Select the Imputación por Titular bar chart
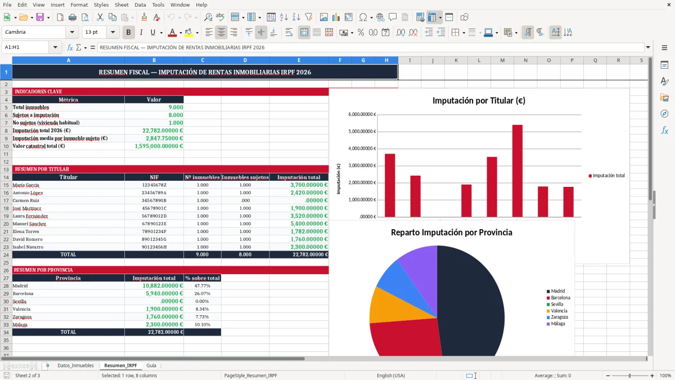Image resolution: width=675 pixels, height=380 pixels. (x=479, y=176)
